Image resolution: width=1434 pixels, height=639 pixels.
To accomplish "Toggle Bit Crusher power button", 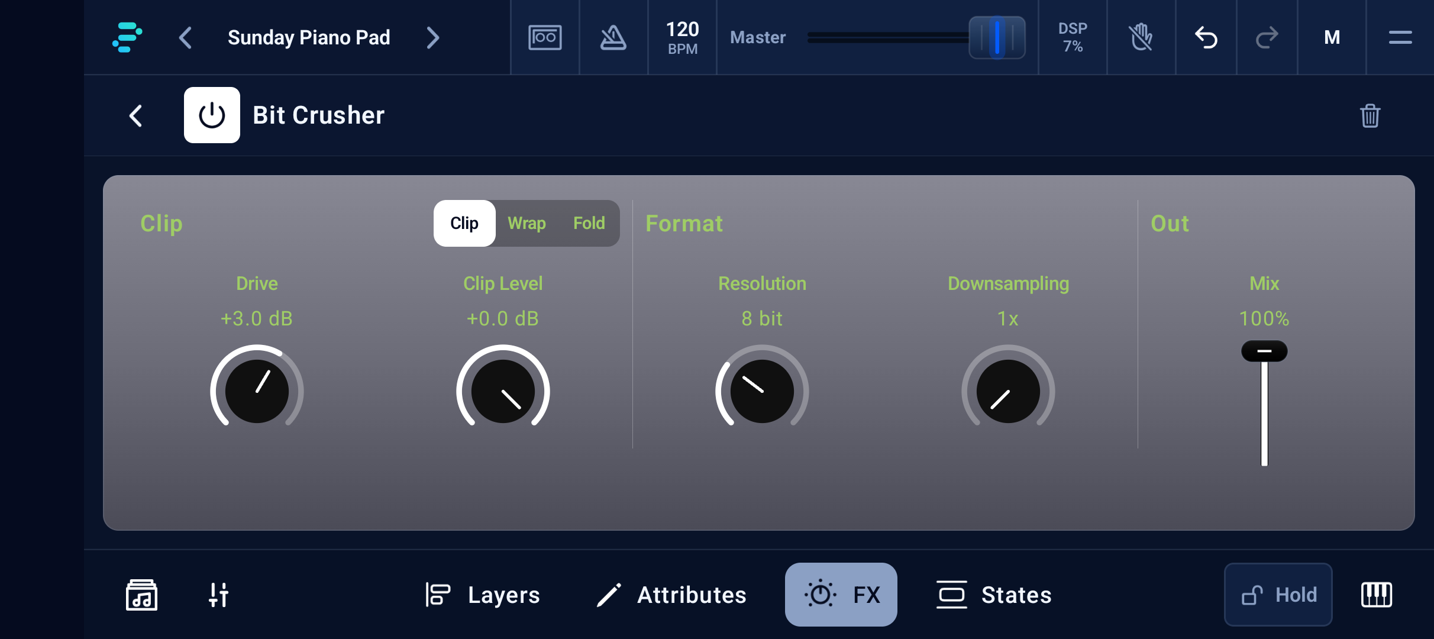I will click(x=212, y=115).
